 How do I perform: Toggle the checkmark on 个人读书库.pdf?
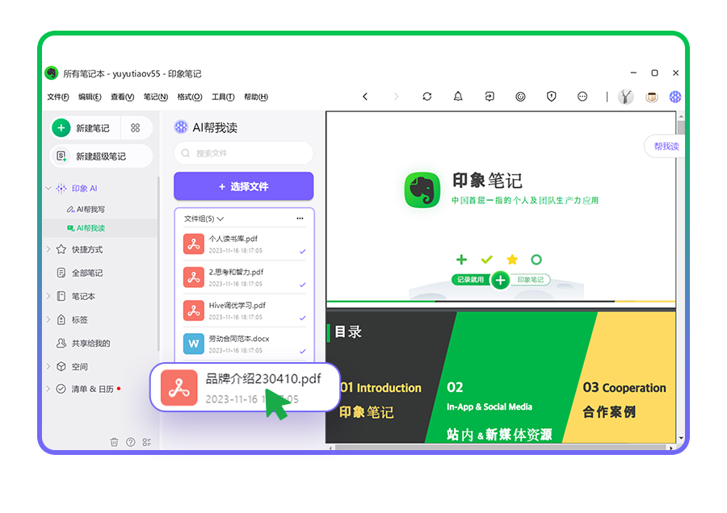pyautogui.click(x=302, y=252)
